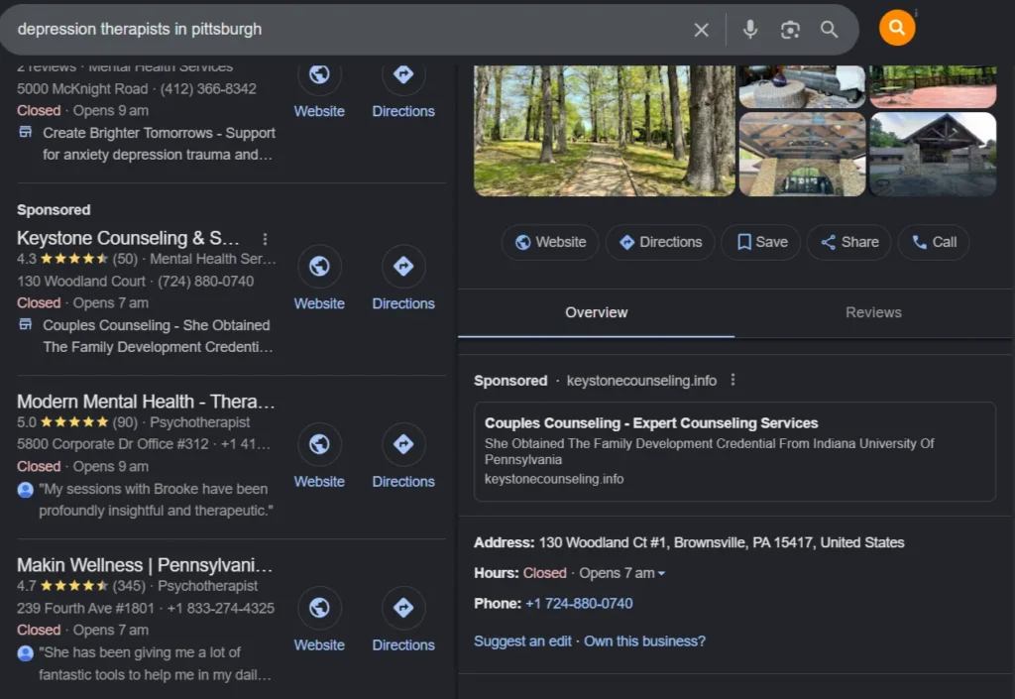Open the Modern Mental Health - Thera… listing
The width and height of the screenshot is (1015, 699).
click(146, 402)
